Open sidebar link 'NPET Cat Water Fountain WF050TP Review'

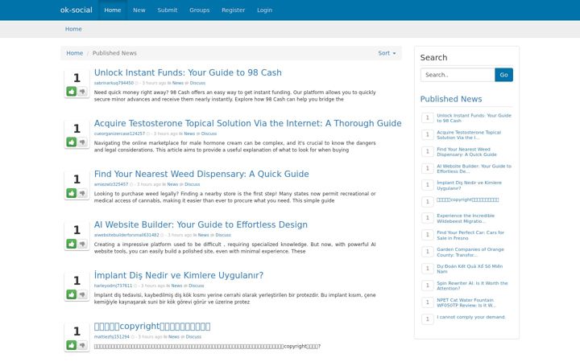[x=466, y=303]
